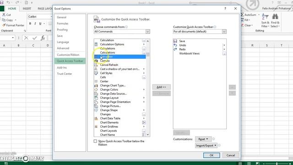Open the Reset dropdown button
Image resolution: width=293 pixels, height=165 pixels.
(x=203, y=139)
